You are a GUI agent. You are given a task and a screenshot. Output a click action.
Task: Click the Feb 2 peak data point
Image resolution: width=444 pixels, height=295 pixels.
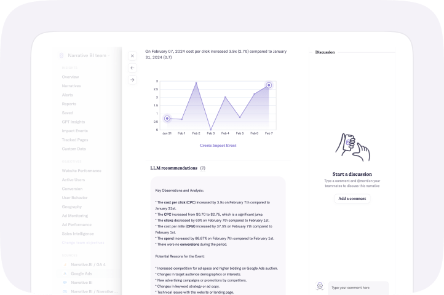pos(196,82)
